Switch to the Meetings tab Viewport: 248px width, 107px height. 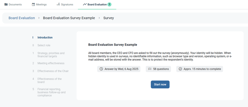pos(39,4)
